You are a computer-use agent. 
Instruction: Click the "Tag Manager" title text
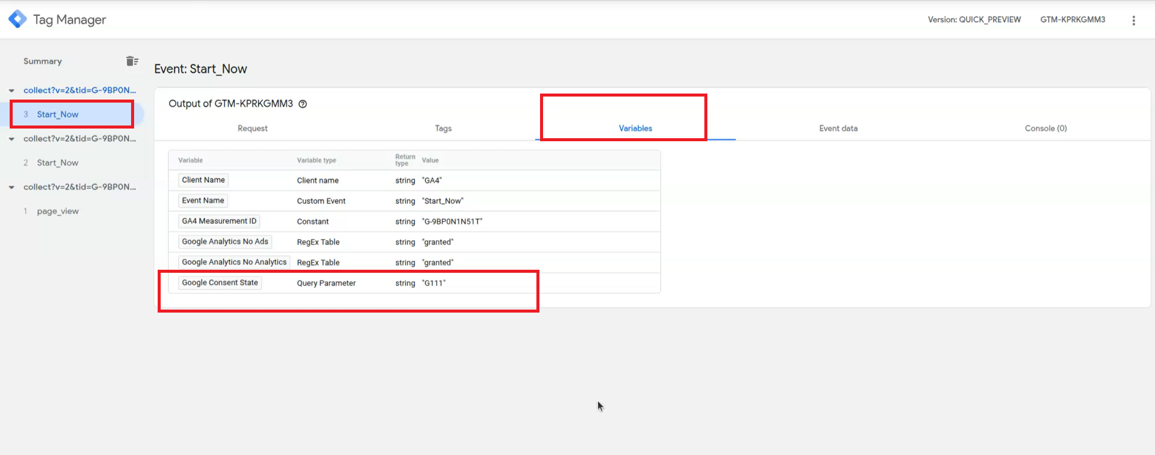[x=69, y=19]
